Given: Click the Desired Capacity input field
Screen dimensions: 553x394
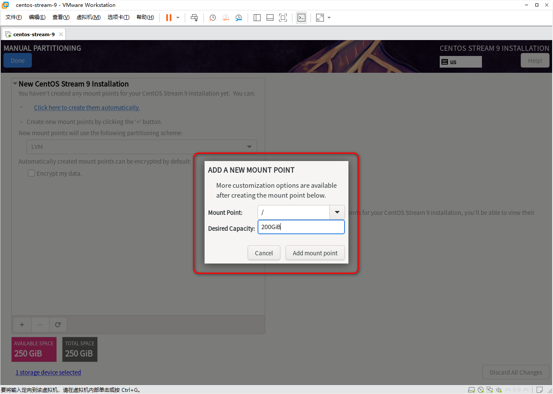Looking at the screenshot, I should click(301, 227).
